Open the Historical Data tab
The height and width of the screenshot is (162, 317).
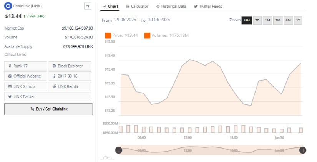[x=171, y=6]
